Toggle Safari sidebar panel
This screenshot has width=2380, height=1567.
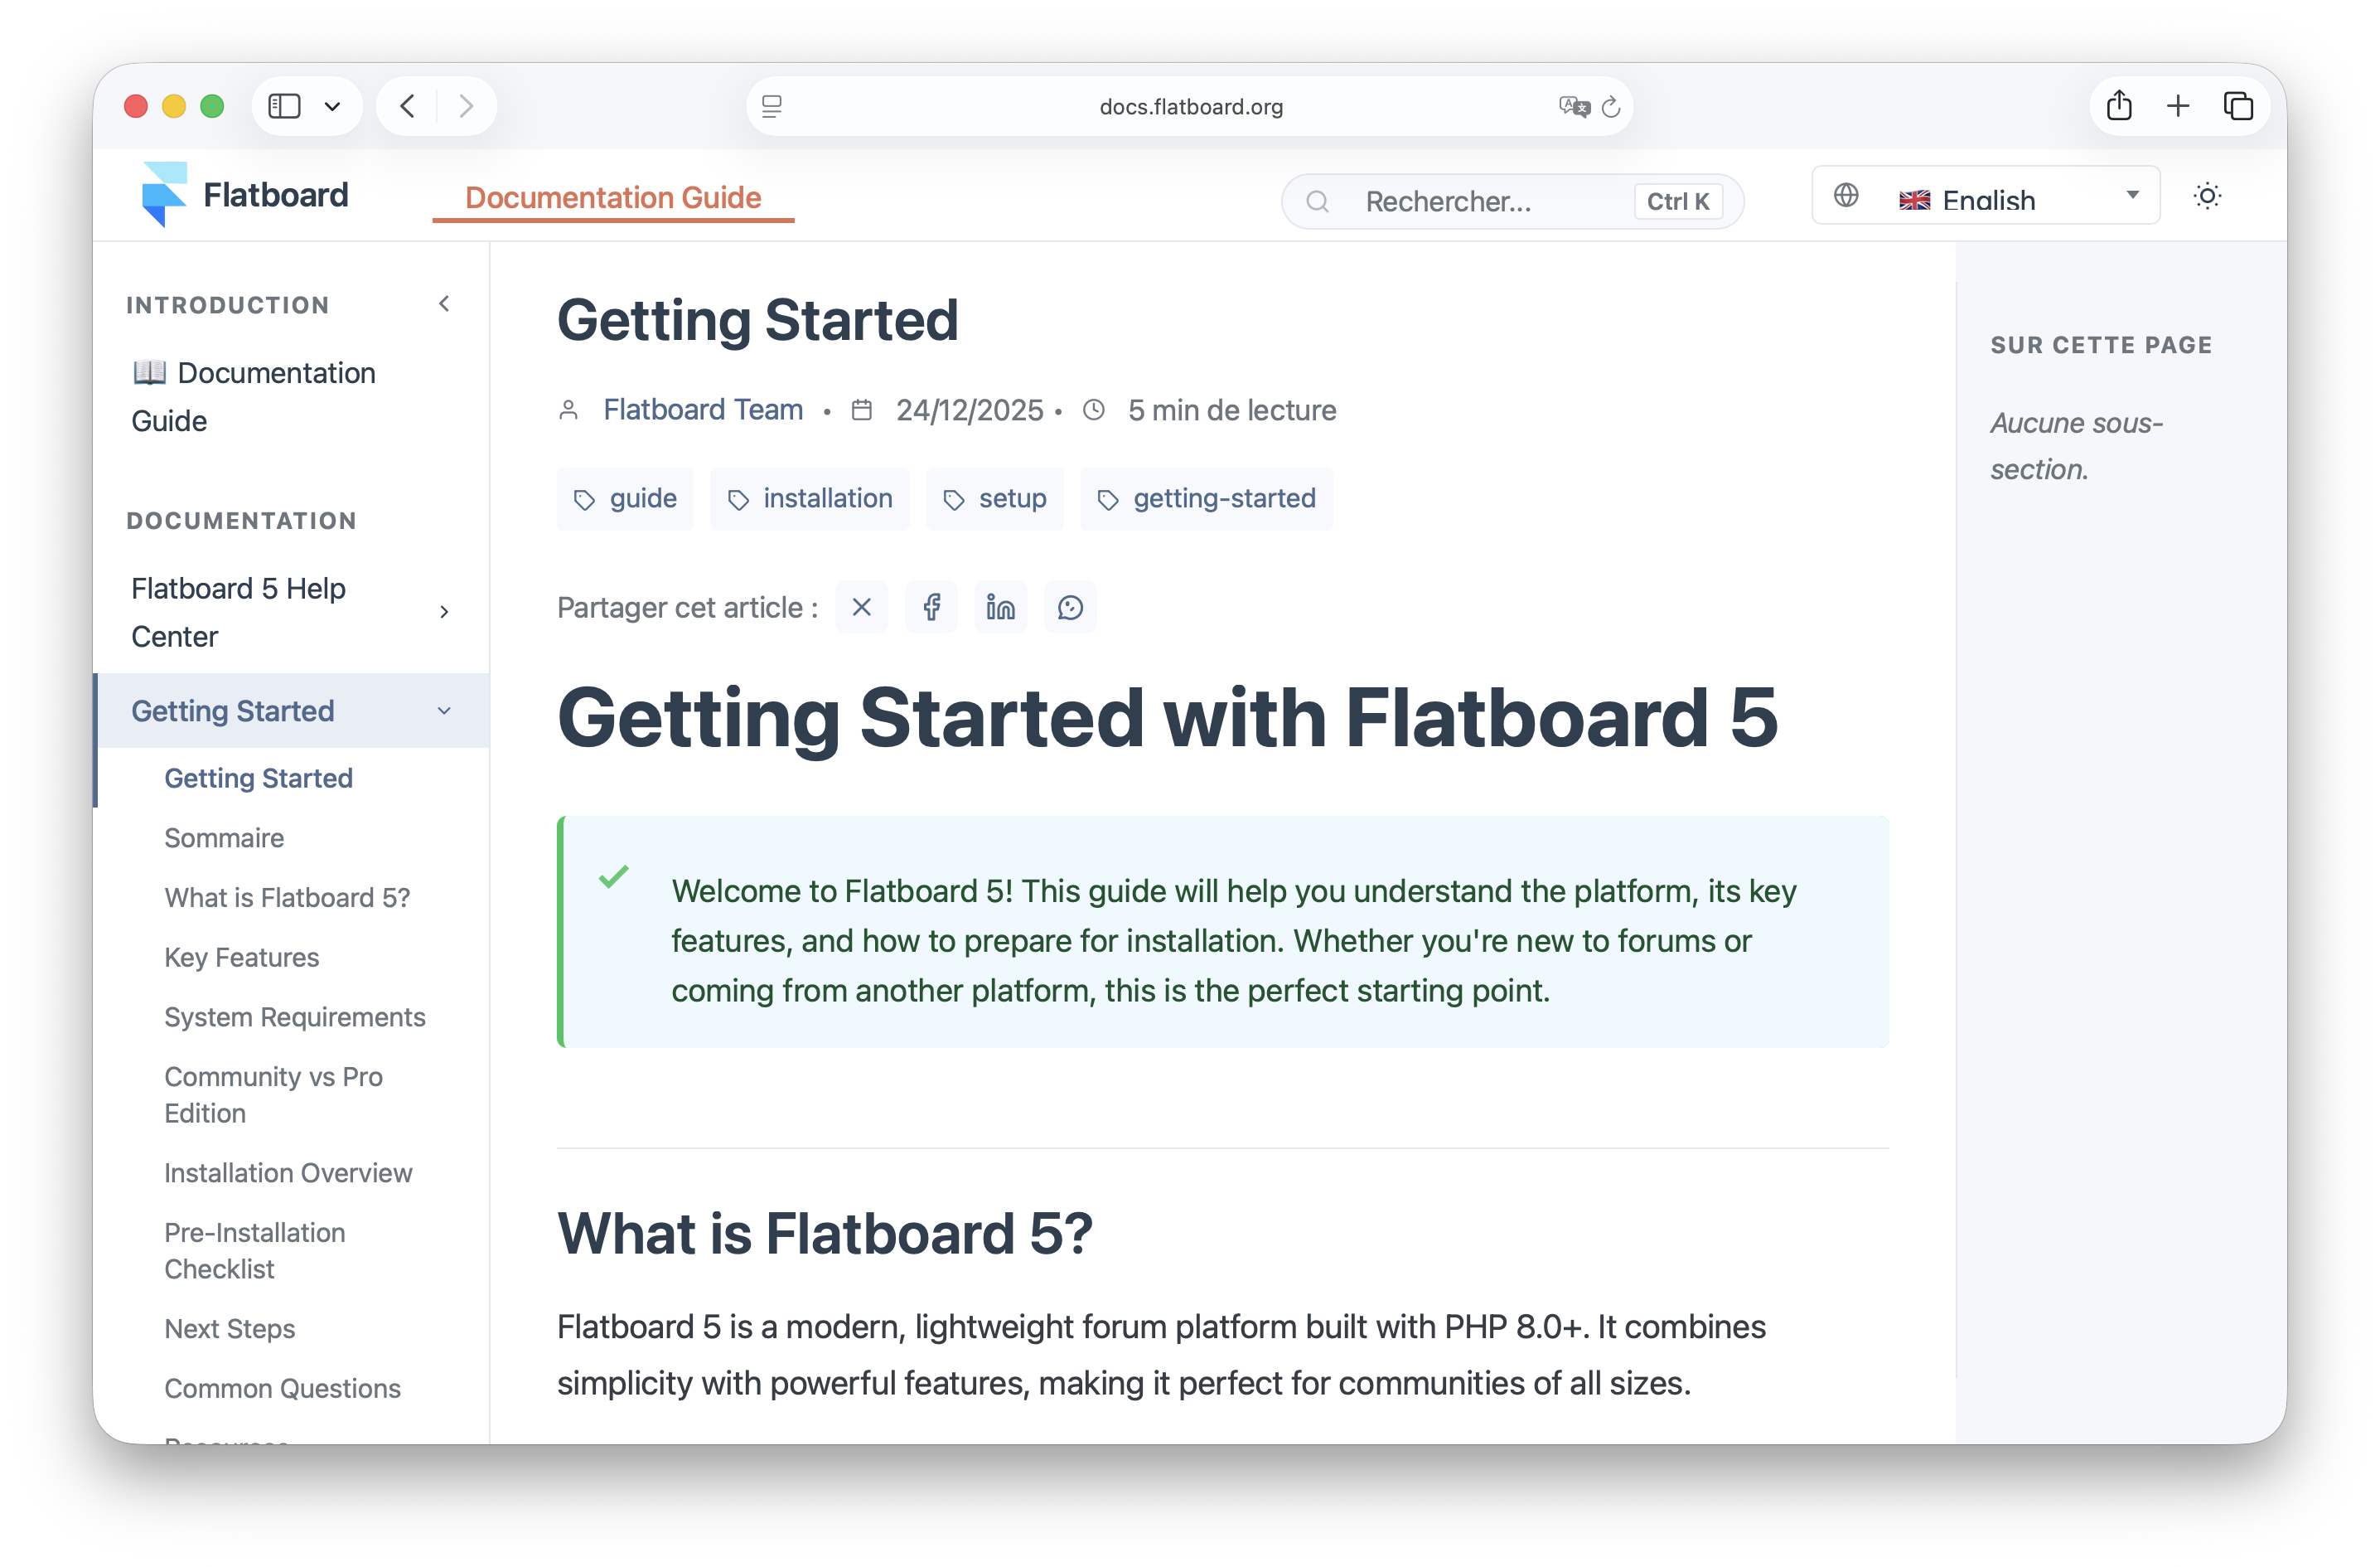(285, 106)
